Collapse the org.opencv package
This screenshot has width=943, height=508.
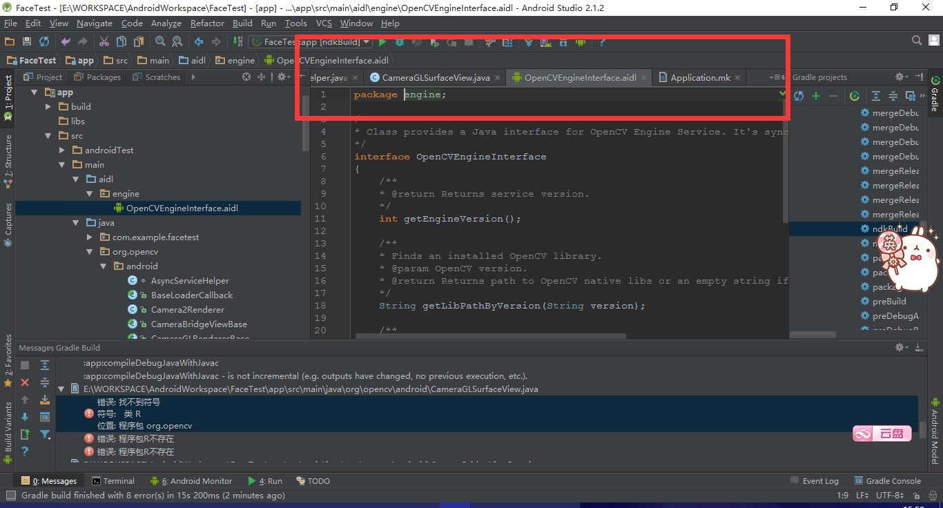click(90, 252)
